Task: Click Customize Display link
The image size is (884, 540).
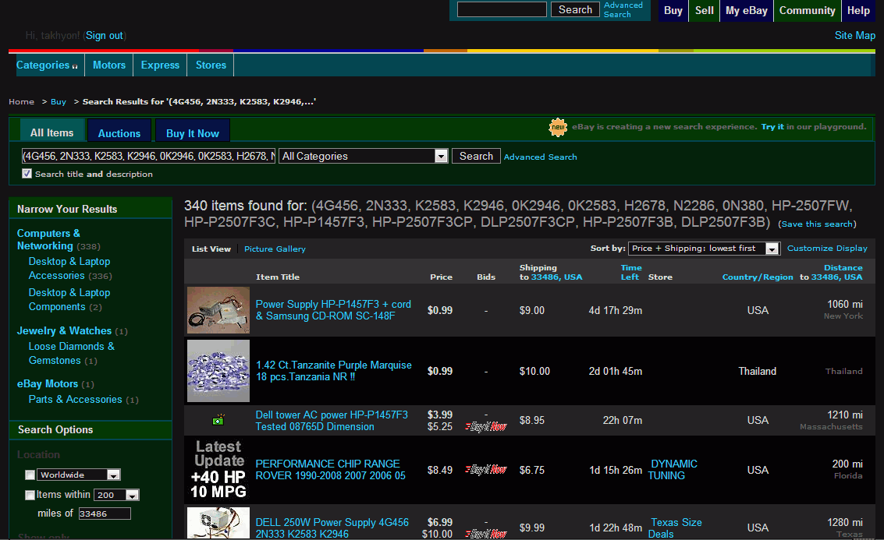Action: [827, 249]
